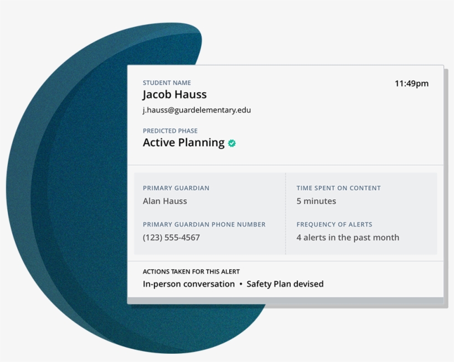Click the Actions Taken for This Alert heading

point(191,271)
